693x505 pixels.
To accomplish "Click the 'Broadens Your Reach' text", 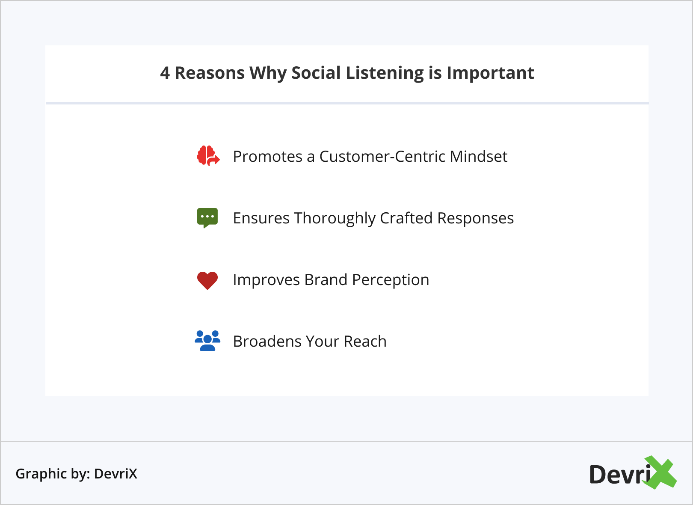I will pyautogui.click(x=310, y=342).
